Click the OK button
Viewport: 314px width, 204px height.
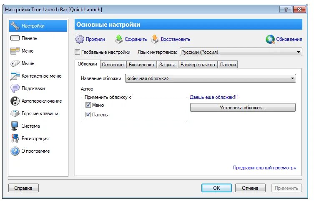216,188
